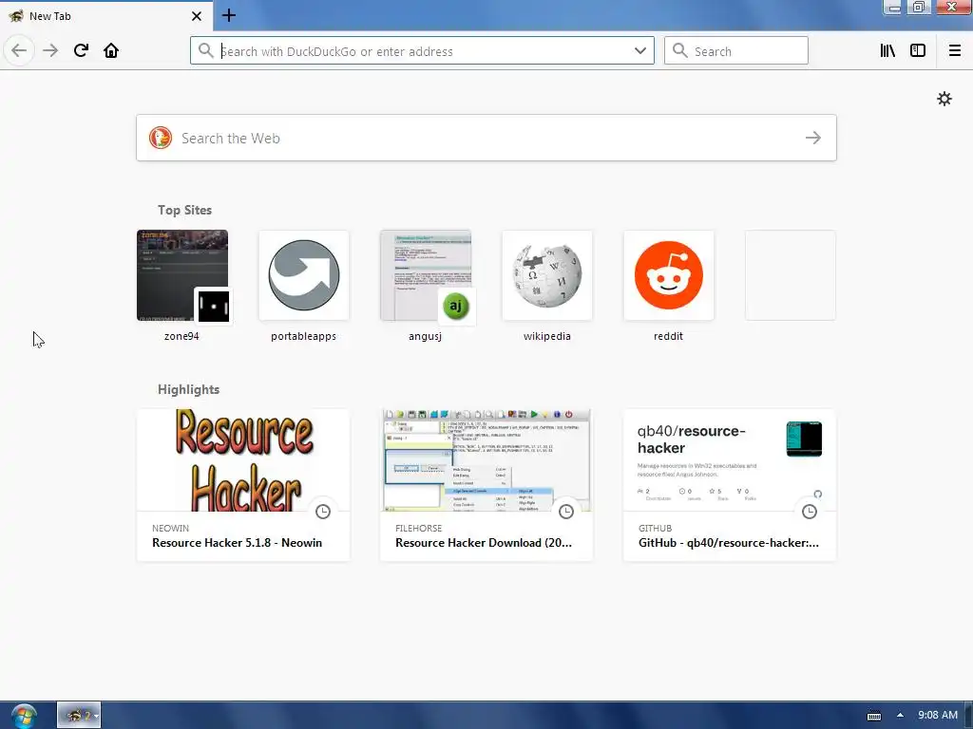Click the zone94 label text
Viewport: 973px width, 729px height.
click(181, 336)
